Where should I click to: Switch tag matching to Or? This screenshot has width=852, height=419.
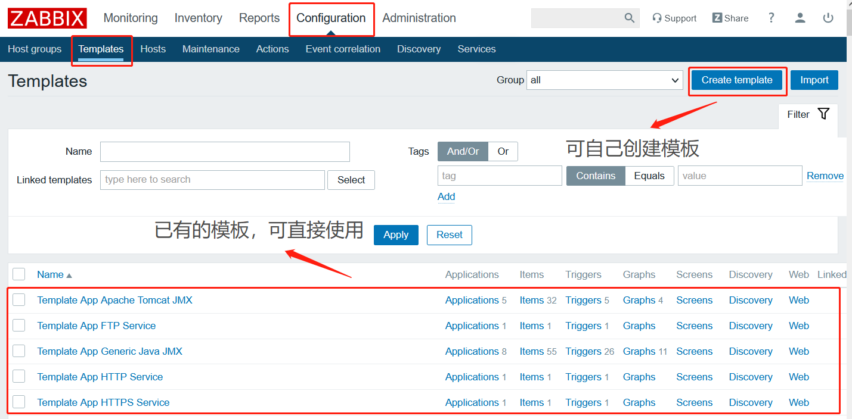pyautogui.click(x=503, y=151)
